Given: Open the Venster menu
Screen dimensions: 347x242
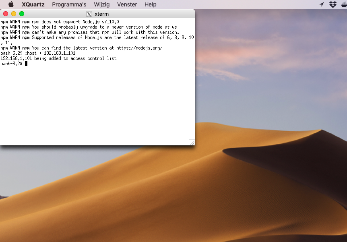Looking at the screenshot, I should coord(127,4).
